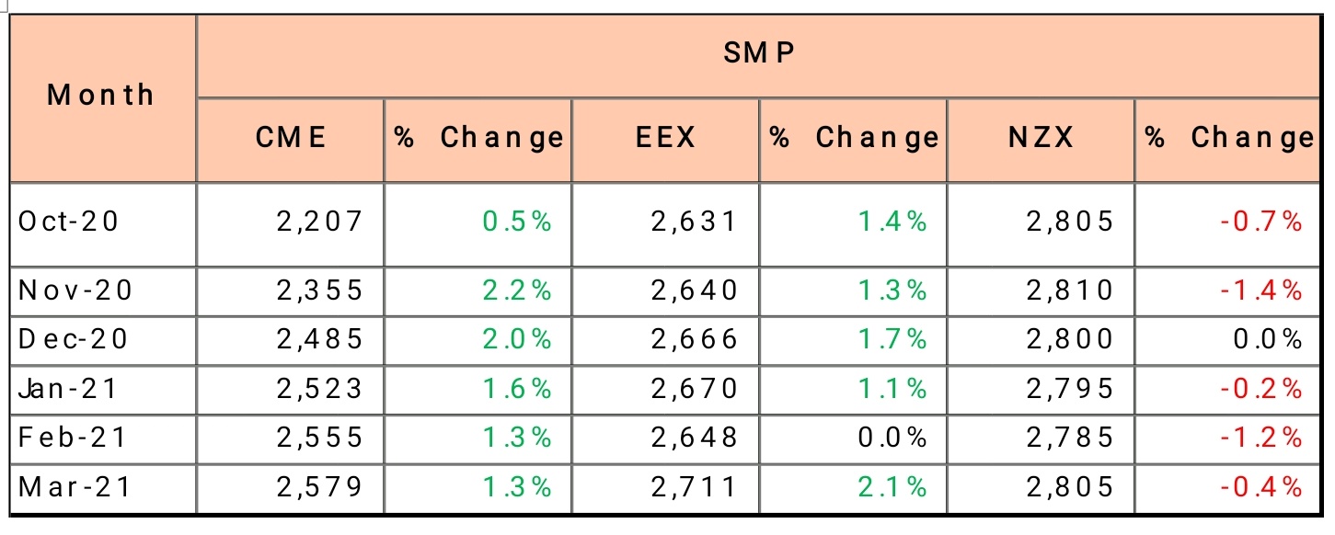Select the EEX value 2,631

[694, 222]
